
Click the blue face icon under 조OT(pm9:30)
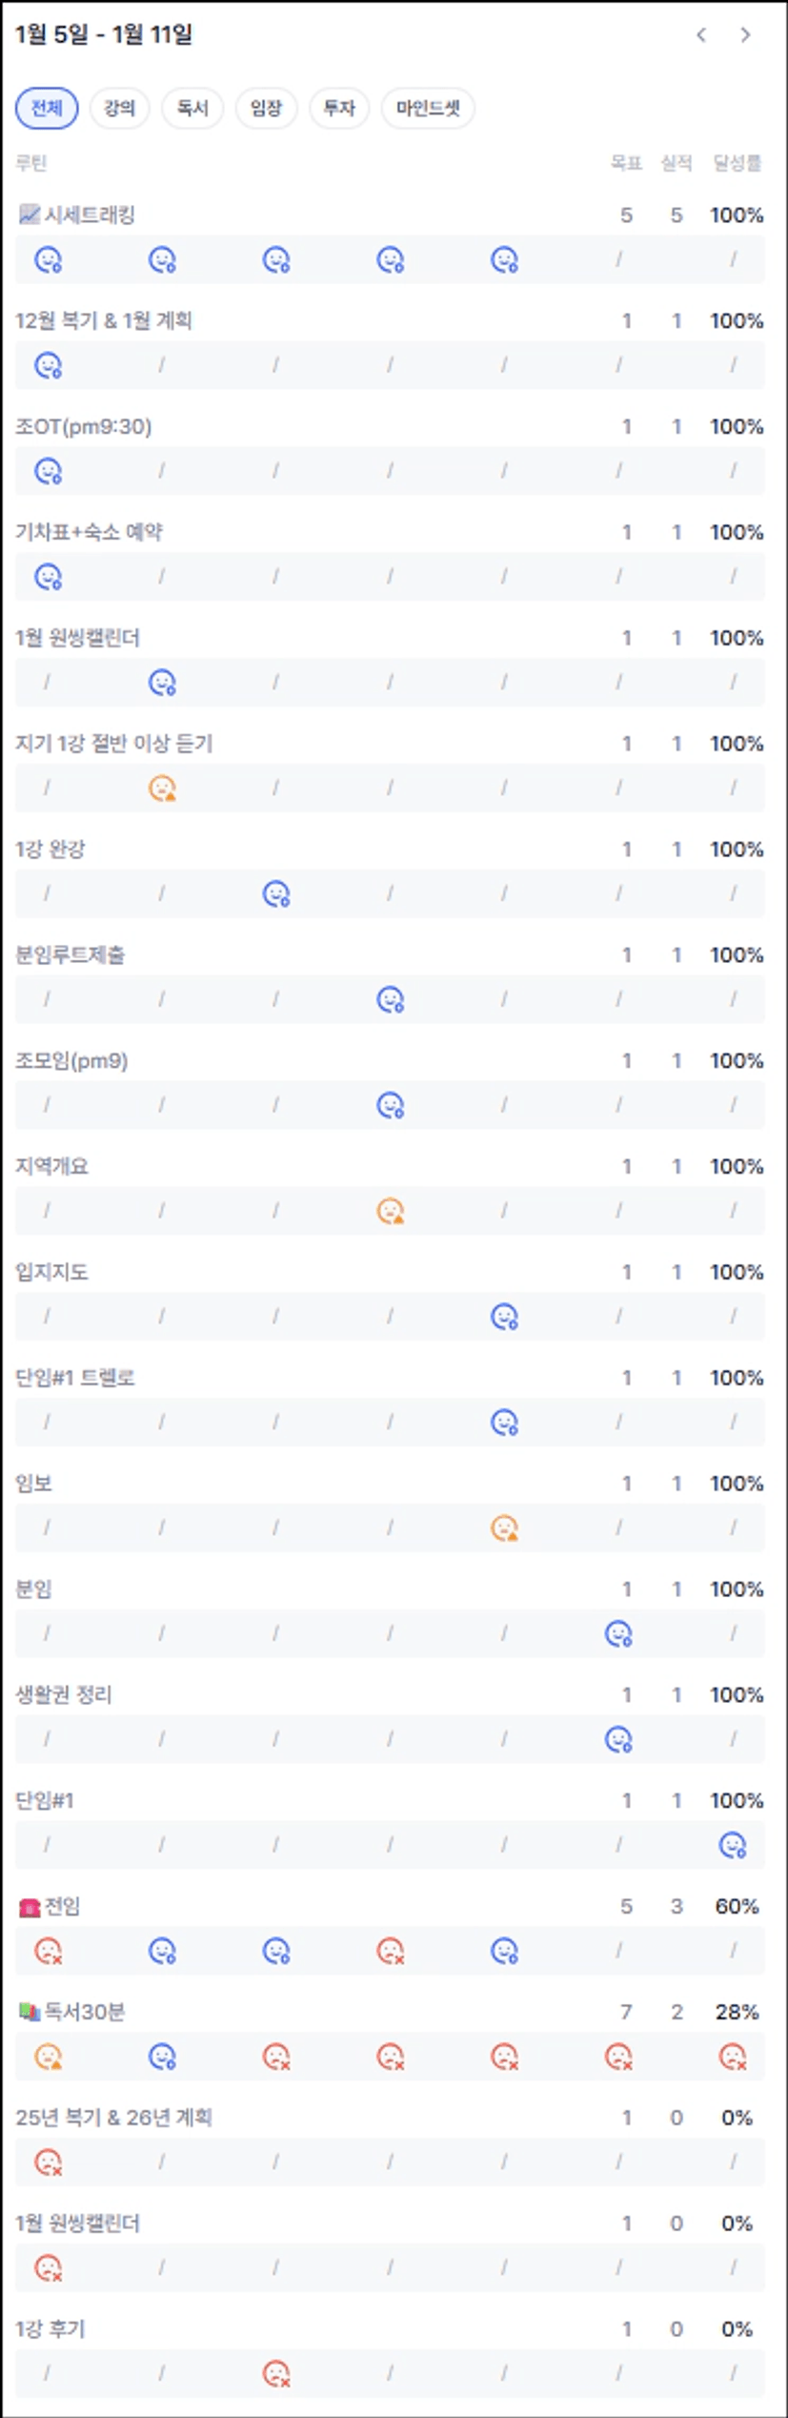48,471
